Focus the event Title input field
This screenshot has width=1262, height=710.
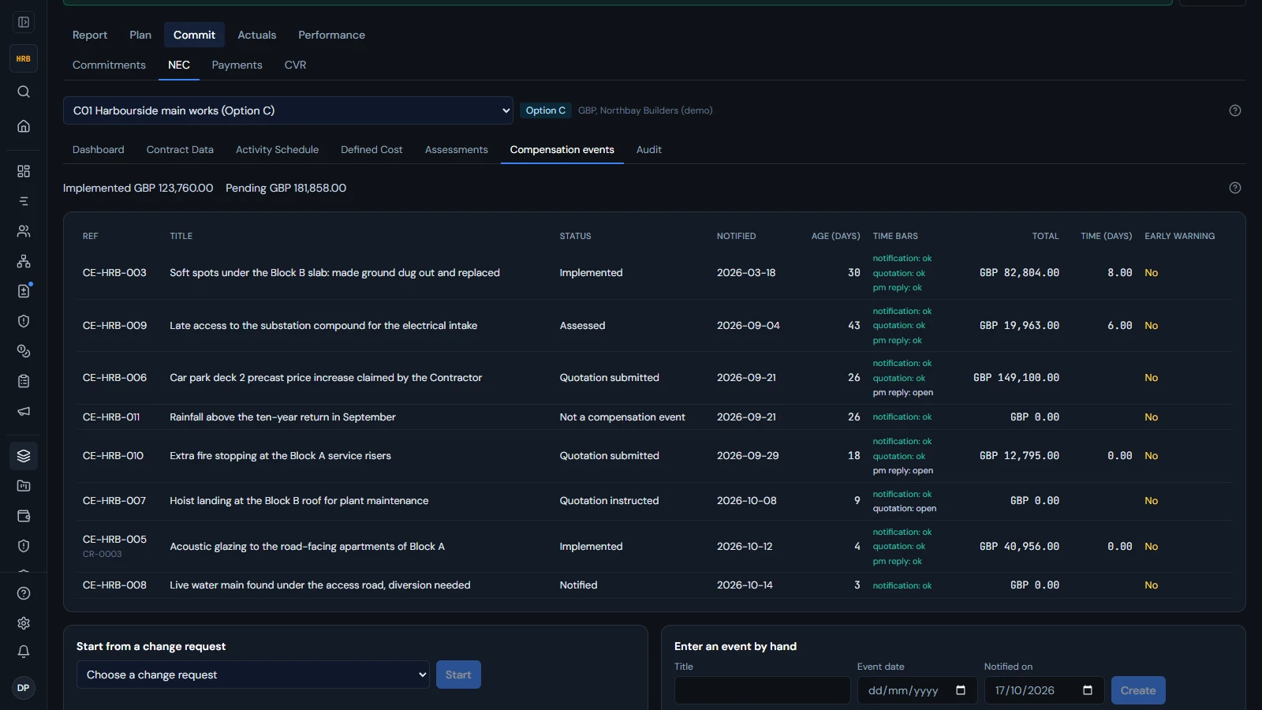point(763,690)
